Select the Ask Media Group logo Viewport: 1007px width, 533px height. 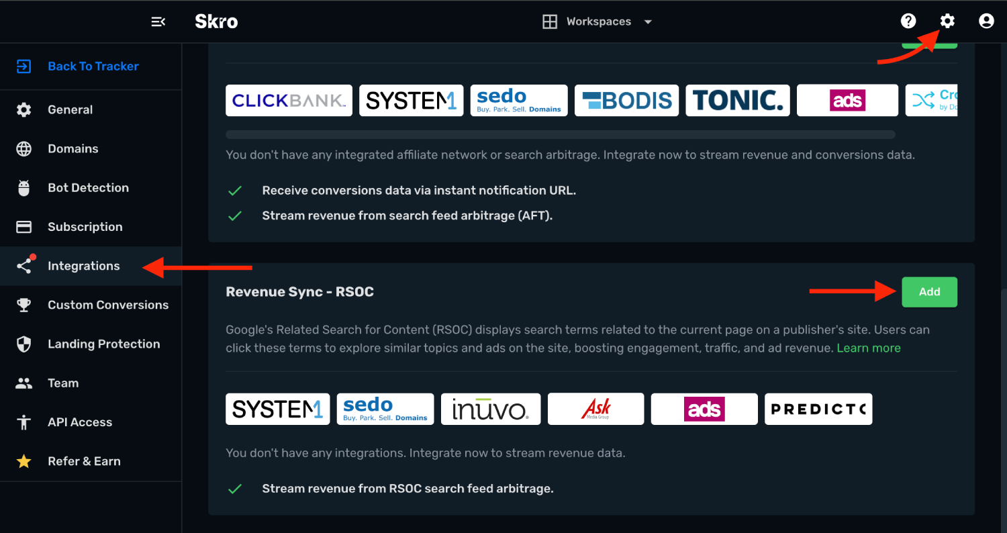pos(596,409)
